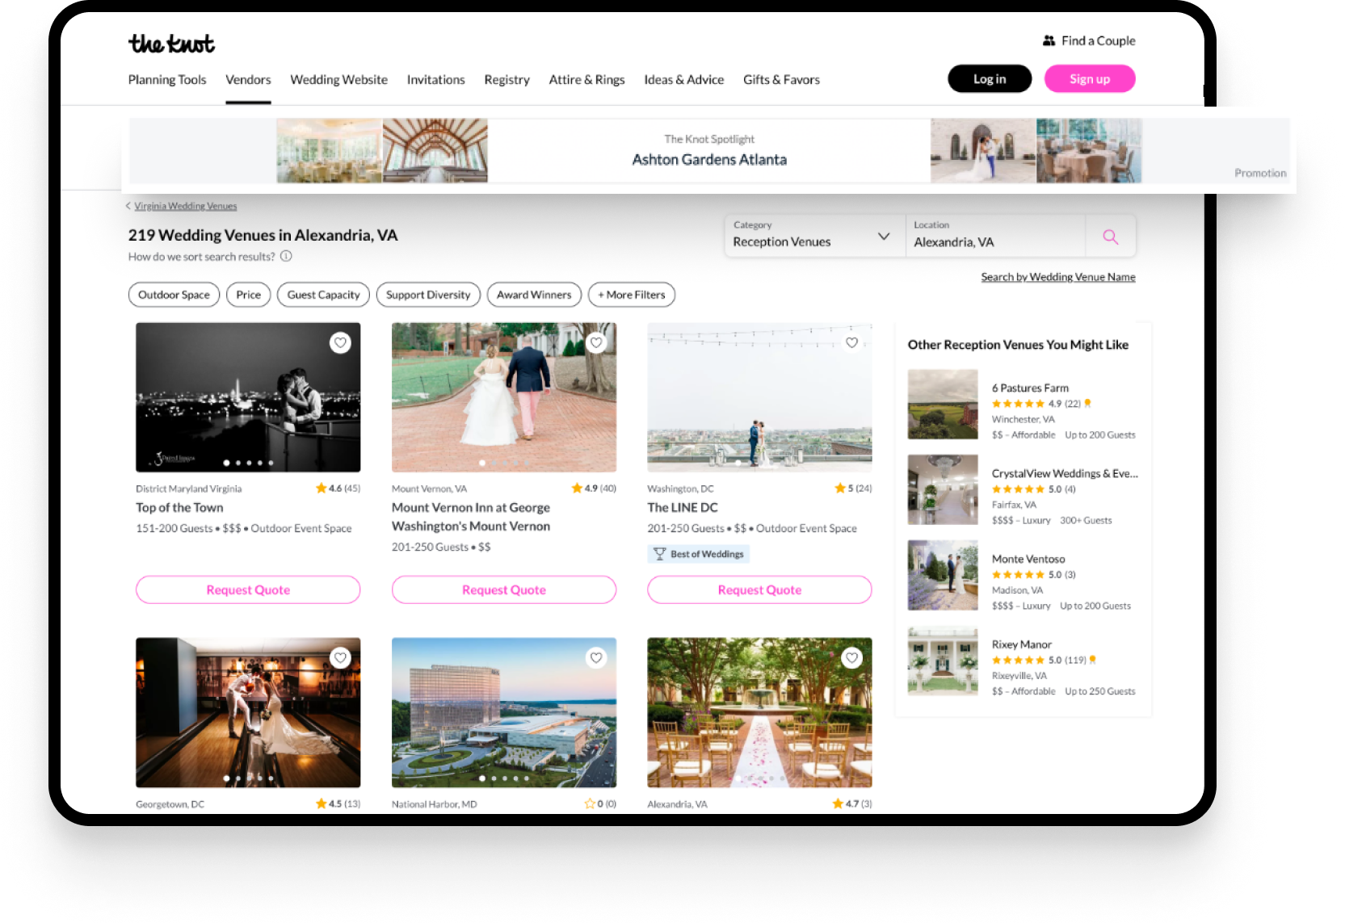Open Georgetown venue bowling alley photo
1345x923 pixels.
click(x=248, y=712)
